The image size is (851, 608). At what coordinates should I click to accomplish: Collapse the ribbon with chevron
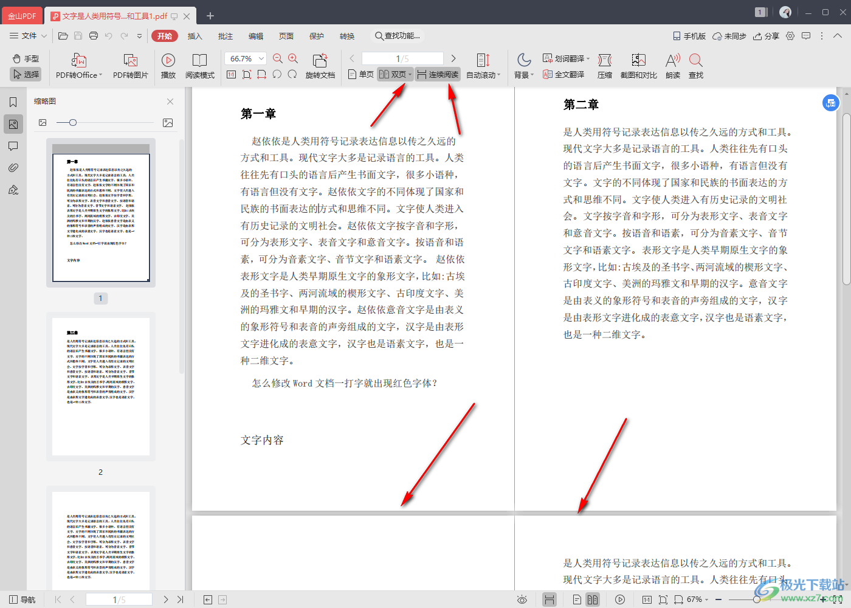pos(838,36)
